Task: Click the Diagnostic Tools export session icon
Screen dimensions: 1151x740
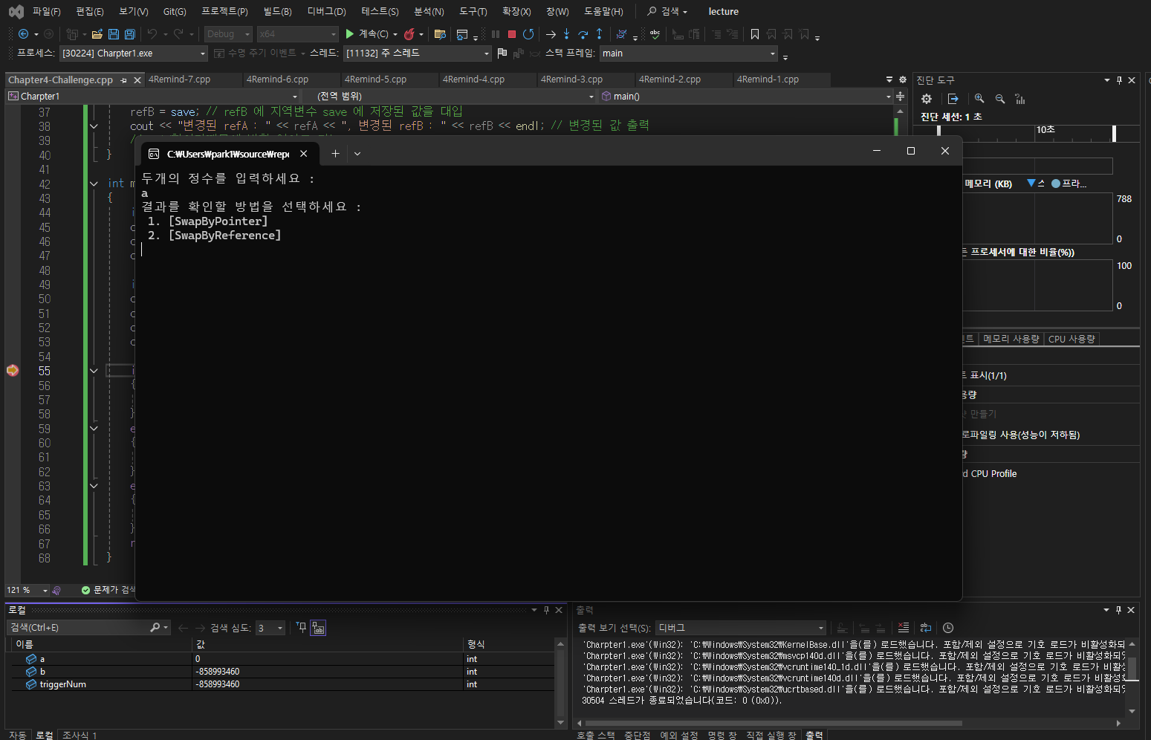Action: click(953, 99)
